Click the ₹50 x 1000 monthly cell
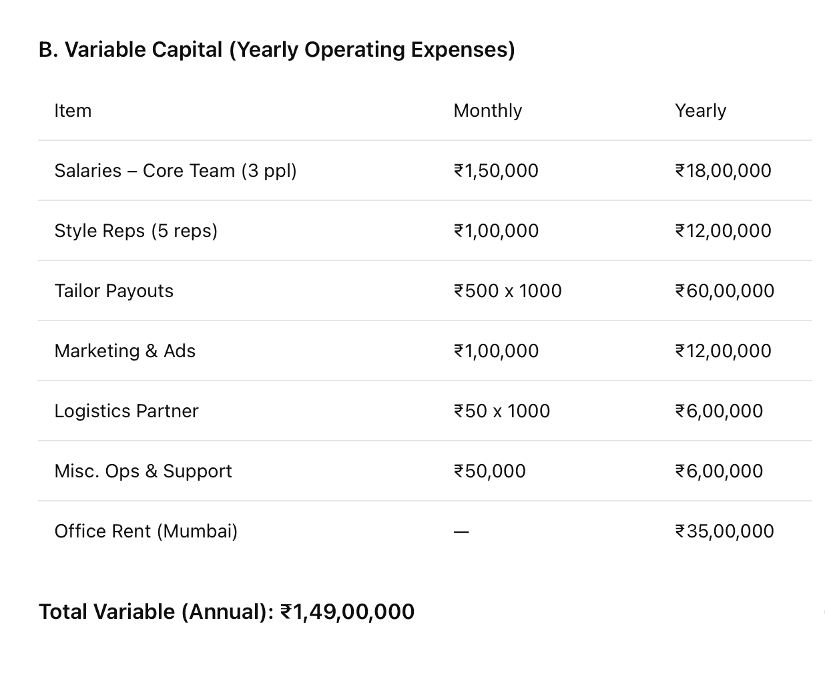Image resolution: width=825 pixels, height=677 pixels. (501, 411)
